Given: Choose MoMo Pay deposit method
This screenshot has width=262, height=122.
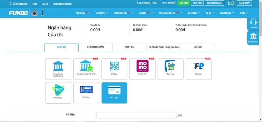Looking at the screenshot, I should pyautogui.click(x=142, y=69).
